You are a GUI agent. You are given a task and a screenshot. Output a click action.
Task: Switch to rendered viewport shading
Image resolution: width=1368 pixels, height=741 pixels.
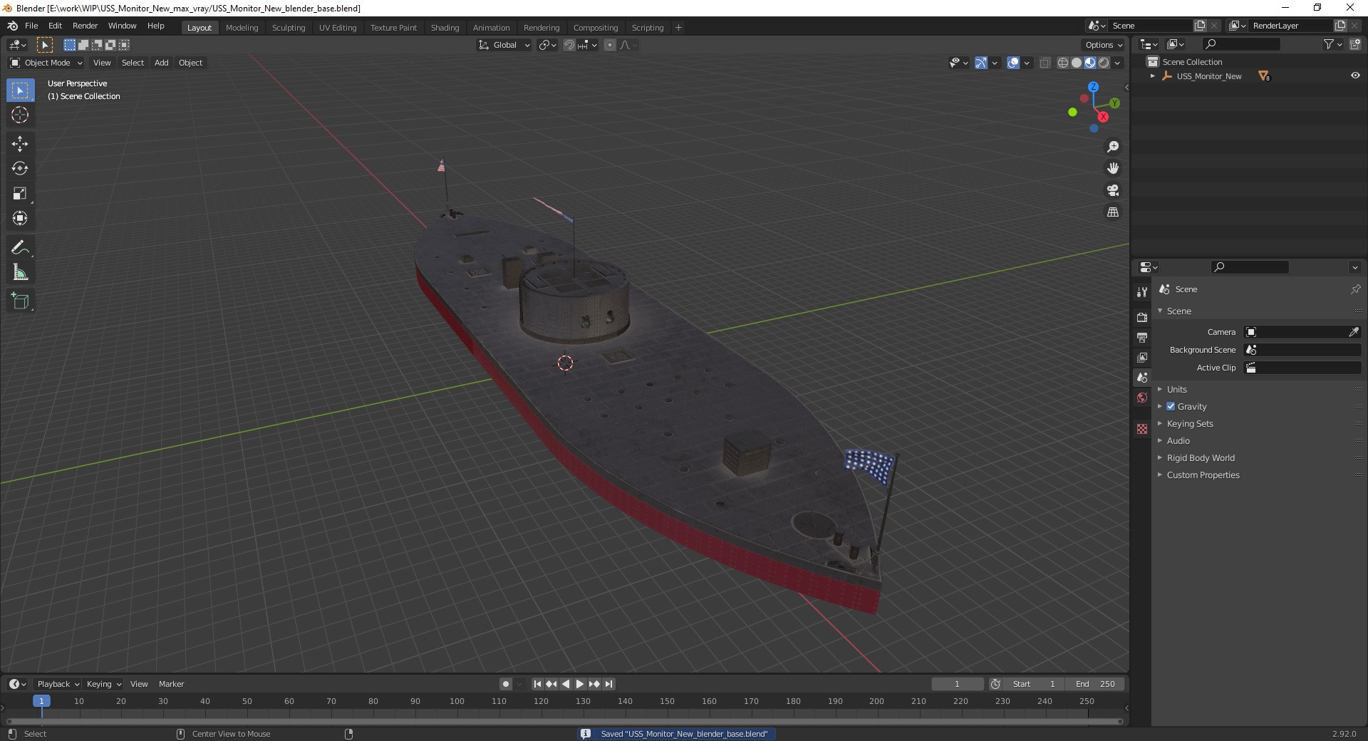point(1104,63)
